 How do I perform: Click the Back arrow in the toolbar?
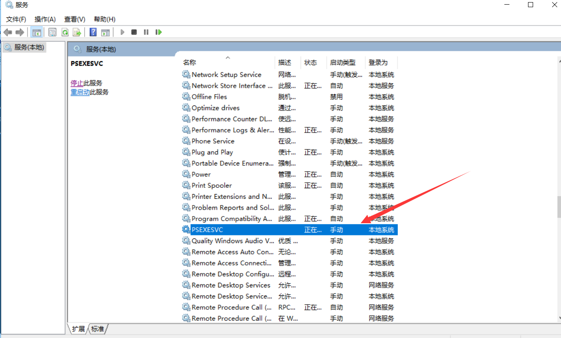pyautogui.click(x=8, y=32)
